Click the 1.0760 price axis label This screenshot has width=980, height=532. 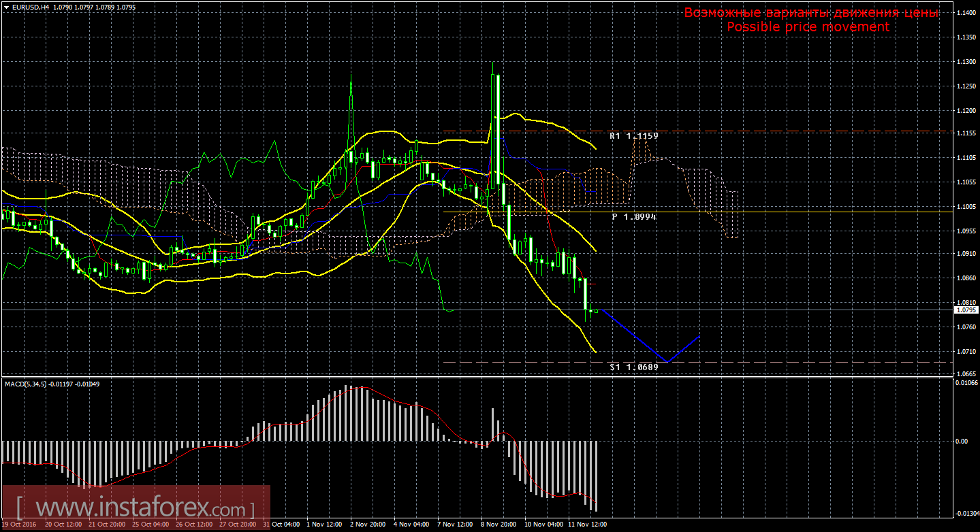coord(965,327)
